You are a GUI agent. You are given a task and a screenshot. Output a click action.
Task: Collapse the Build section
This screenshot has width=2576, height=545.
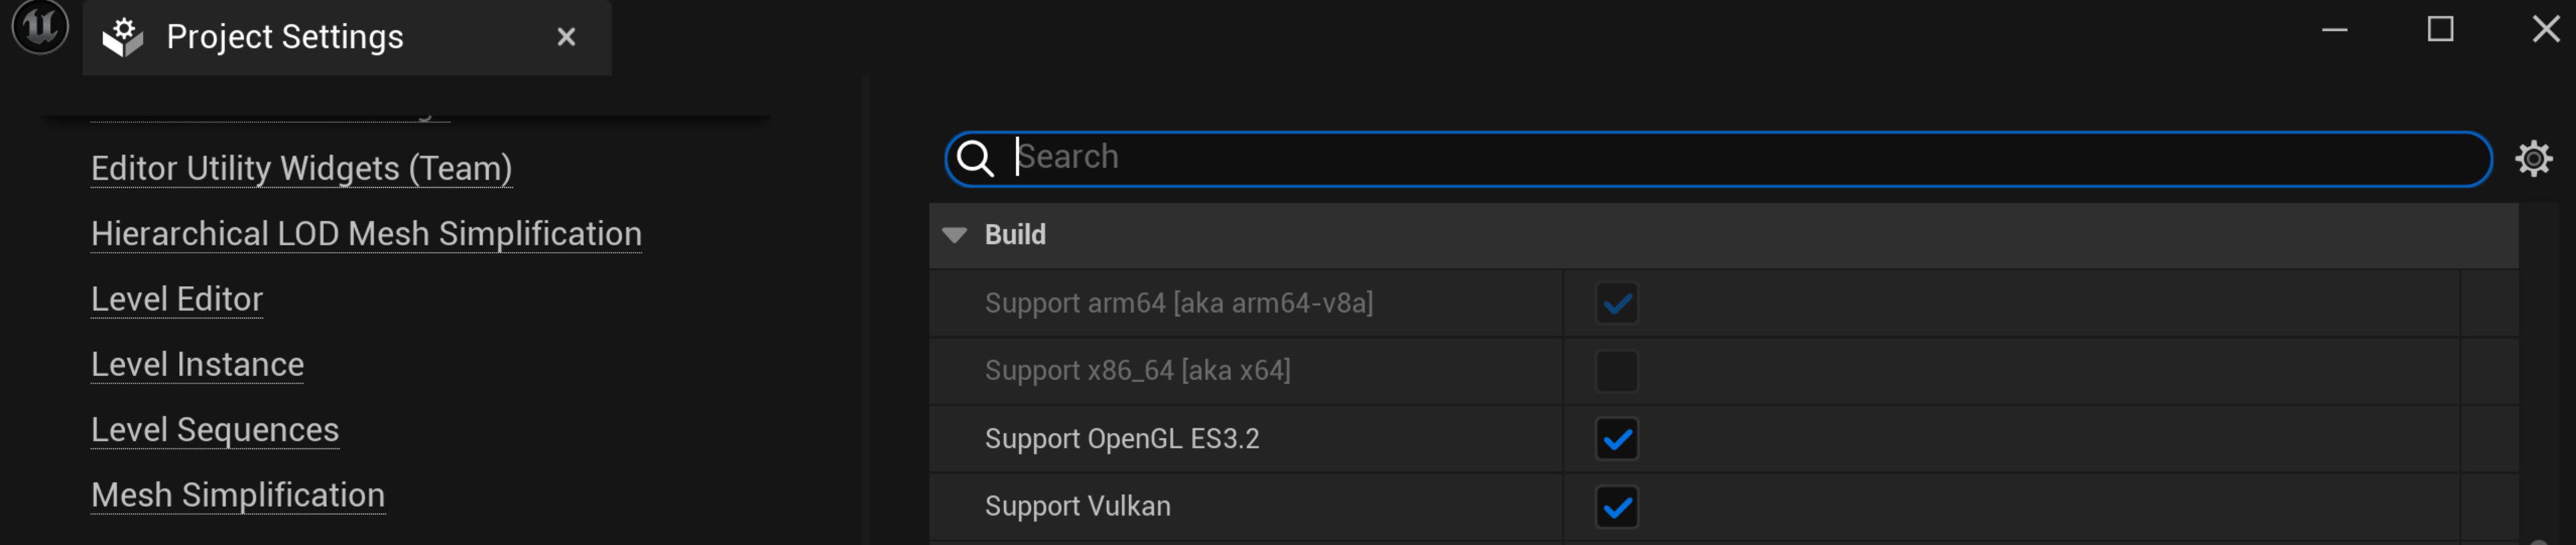[x=952, y=235]
